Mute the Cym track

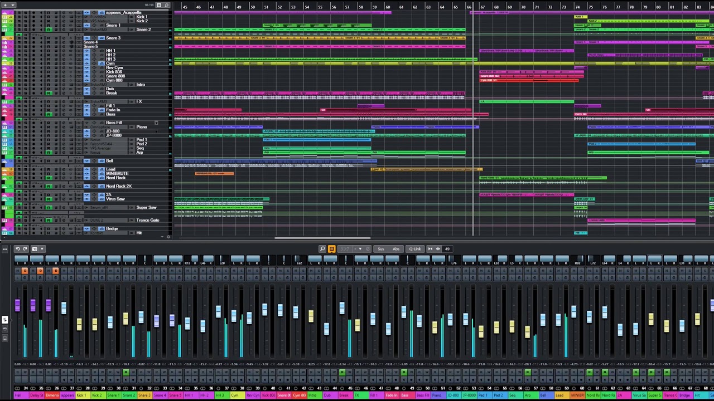point(19,63)
